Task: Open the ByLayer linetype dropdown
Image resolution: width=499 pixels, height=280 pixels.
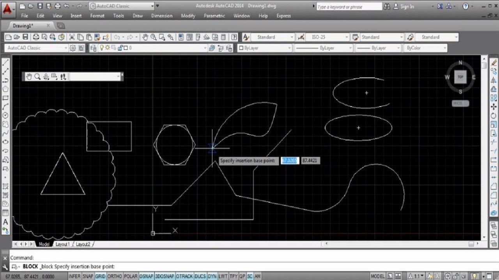Action: click(324, 48)
